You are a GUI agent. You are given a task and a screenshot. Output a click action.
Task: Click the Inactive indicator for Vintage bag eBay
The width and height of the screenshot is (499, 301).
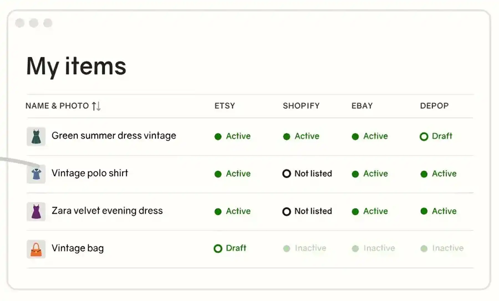click(x=373, y=248)
